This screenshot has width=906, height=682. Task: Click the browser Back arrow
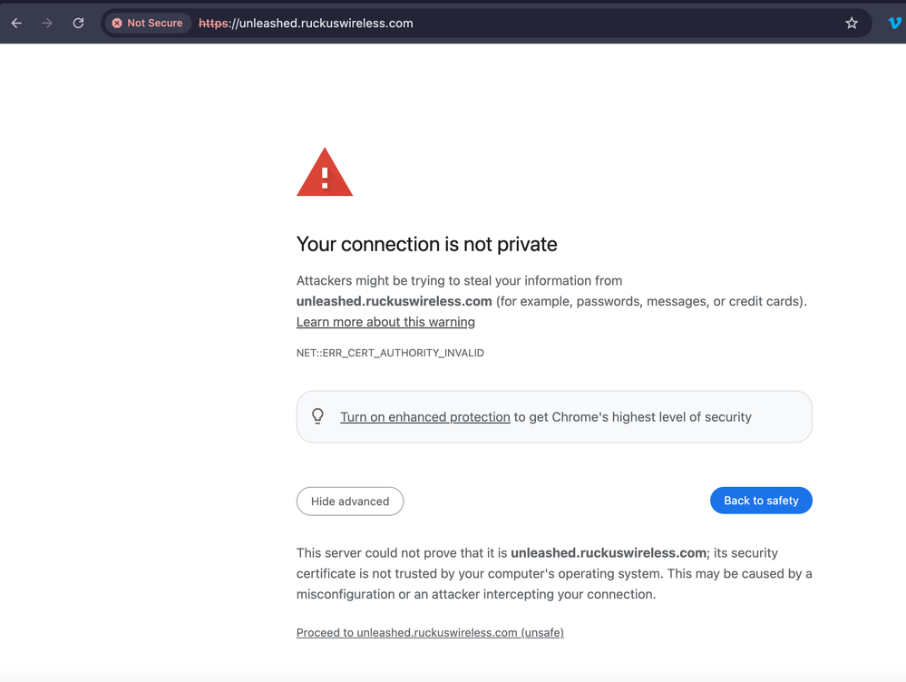[16, 23]
